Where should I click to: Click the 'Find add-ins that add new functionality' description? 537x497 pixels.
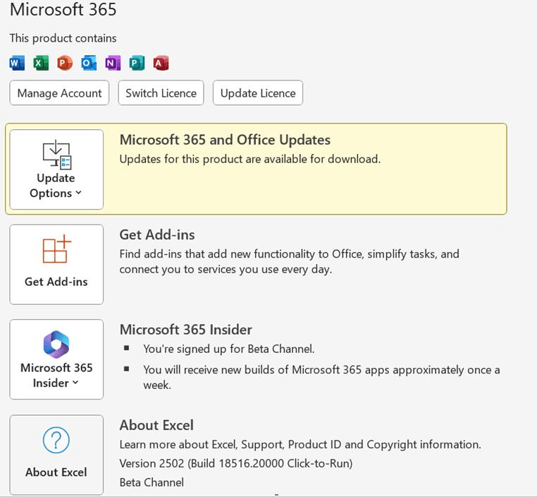point(290,261)
